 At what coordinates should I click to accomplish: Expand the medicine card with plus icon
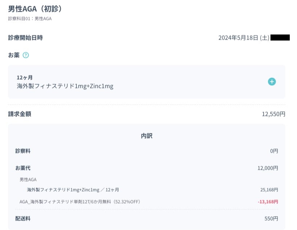click(272, 82)
